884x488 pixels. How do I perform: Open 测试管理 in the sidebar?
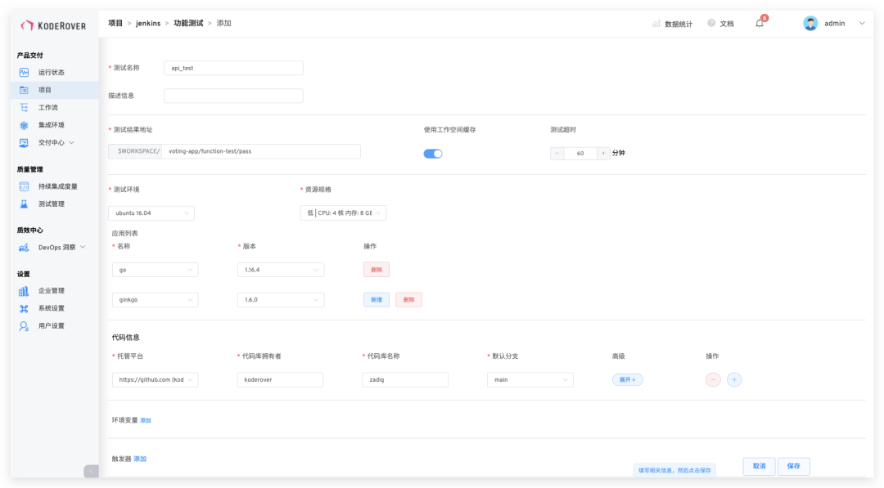coord(52,204)
